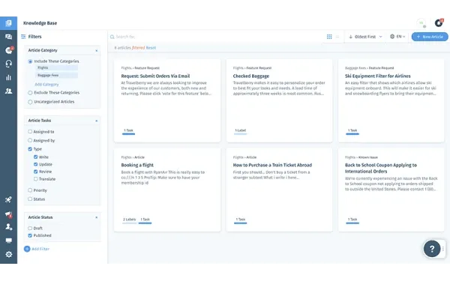Click the Filters lines icon
This screenshot has height=281, width=450.
coord(23,37)
